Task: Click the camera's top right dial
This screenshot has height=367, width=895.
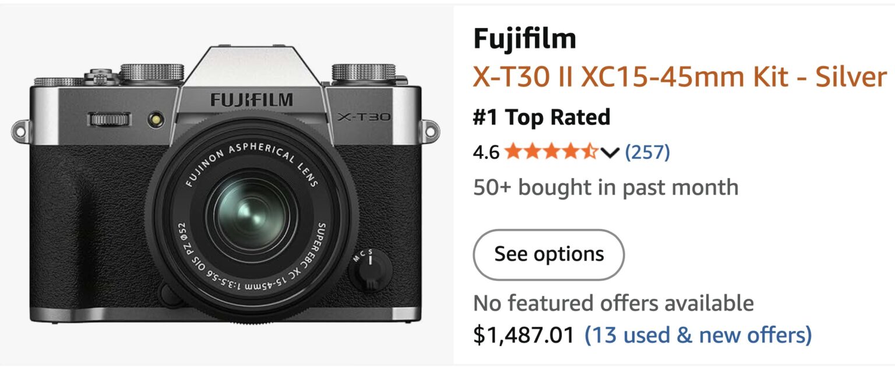Action: (364, 72)
